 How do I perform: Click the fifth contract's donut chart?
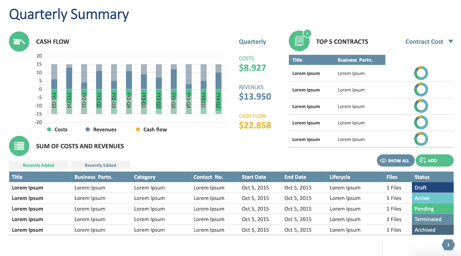(x=421, y=139)
